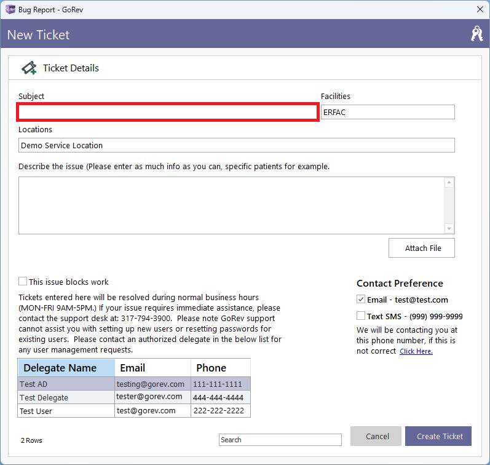Image resolution: width=490 pixels, height=465 pixels.
Task: Click the Create Ticket button
Action: [x=438, y=436]
